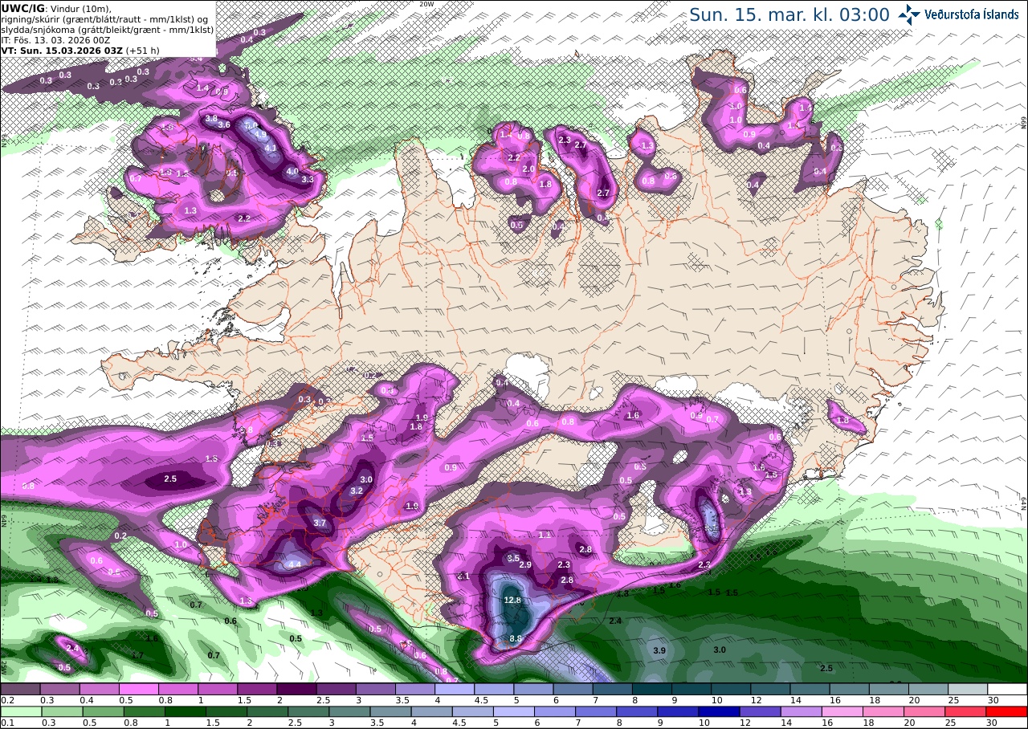Pick the 4 swatch in the purple legend row

[x=455, y=689]
